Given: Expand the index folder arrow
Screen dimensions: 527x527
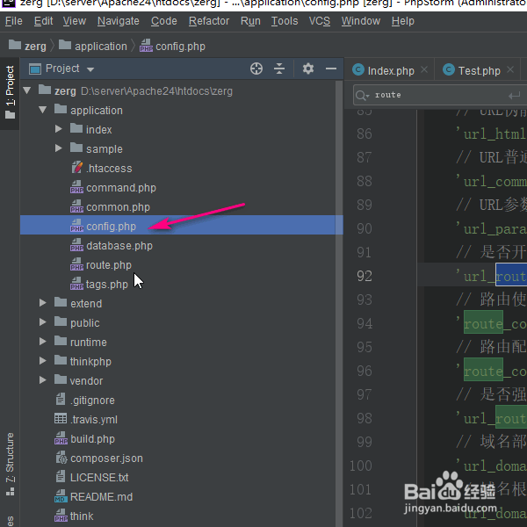Looking at the screenshot, I should tap(59, 129).
